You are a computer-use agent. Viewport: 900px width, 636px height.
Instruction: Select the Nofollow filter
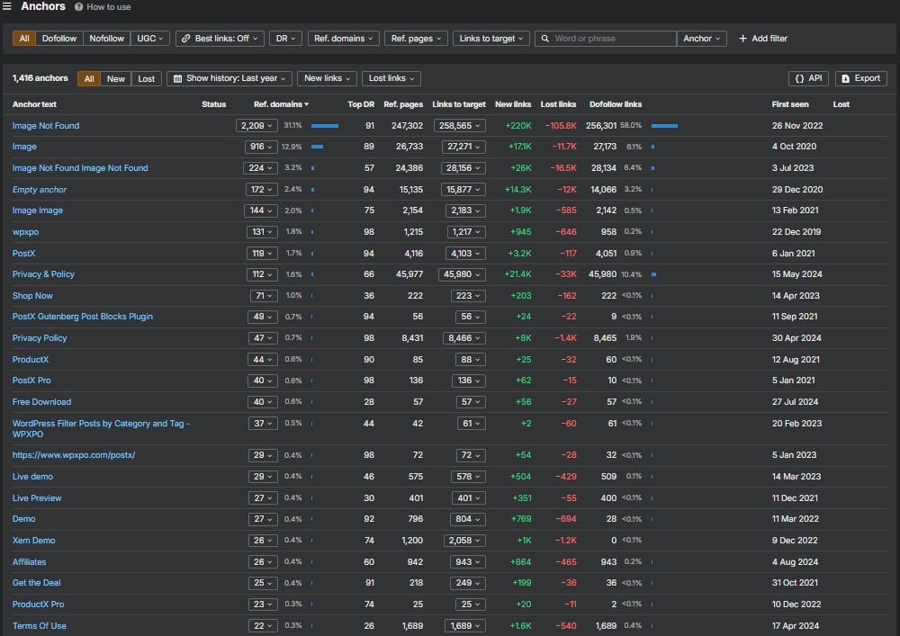107,39
